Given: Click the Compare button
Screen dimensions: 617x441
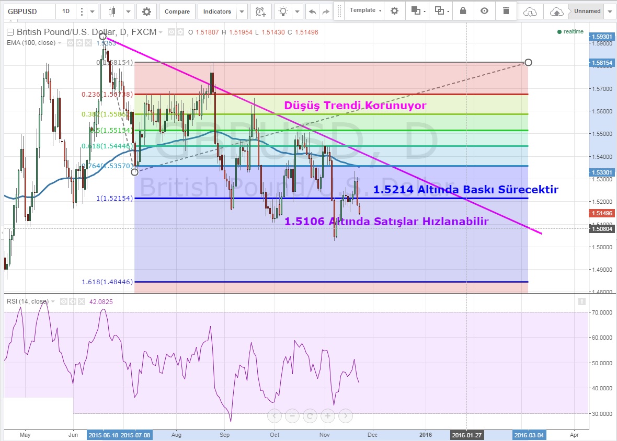Looking at the screenshot, I should (x=177, y=11).
